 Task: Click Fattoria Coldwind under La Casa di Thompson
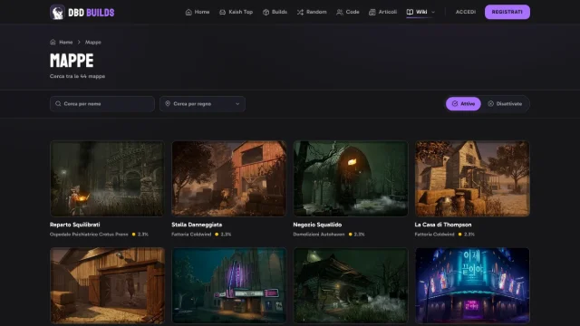click(x=435, y=235)
